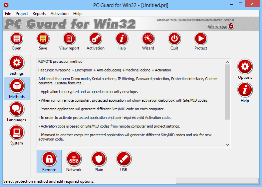
Task: Choose the USB protection method
Action: pyautogui.click(x=124, y=161)
